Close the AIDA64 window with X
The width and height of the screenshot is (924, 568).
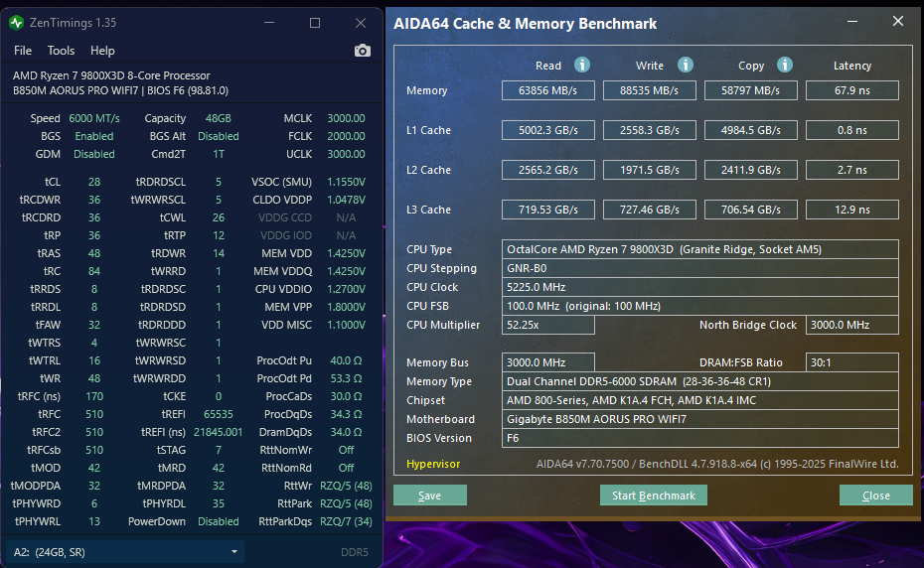[x=898, y=22]
